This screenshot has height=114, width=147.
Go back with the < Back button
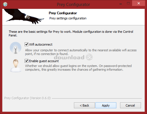coord(84,105)
